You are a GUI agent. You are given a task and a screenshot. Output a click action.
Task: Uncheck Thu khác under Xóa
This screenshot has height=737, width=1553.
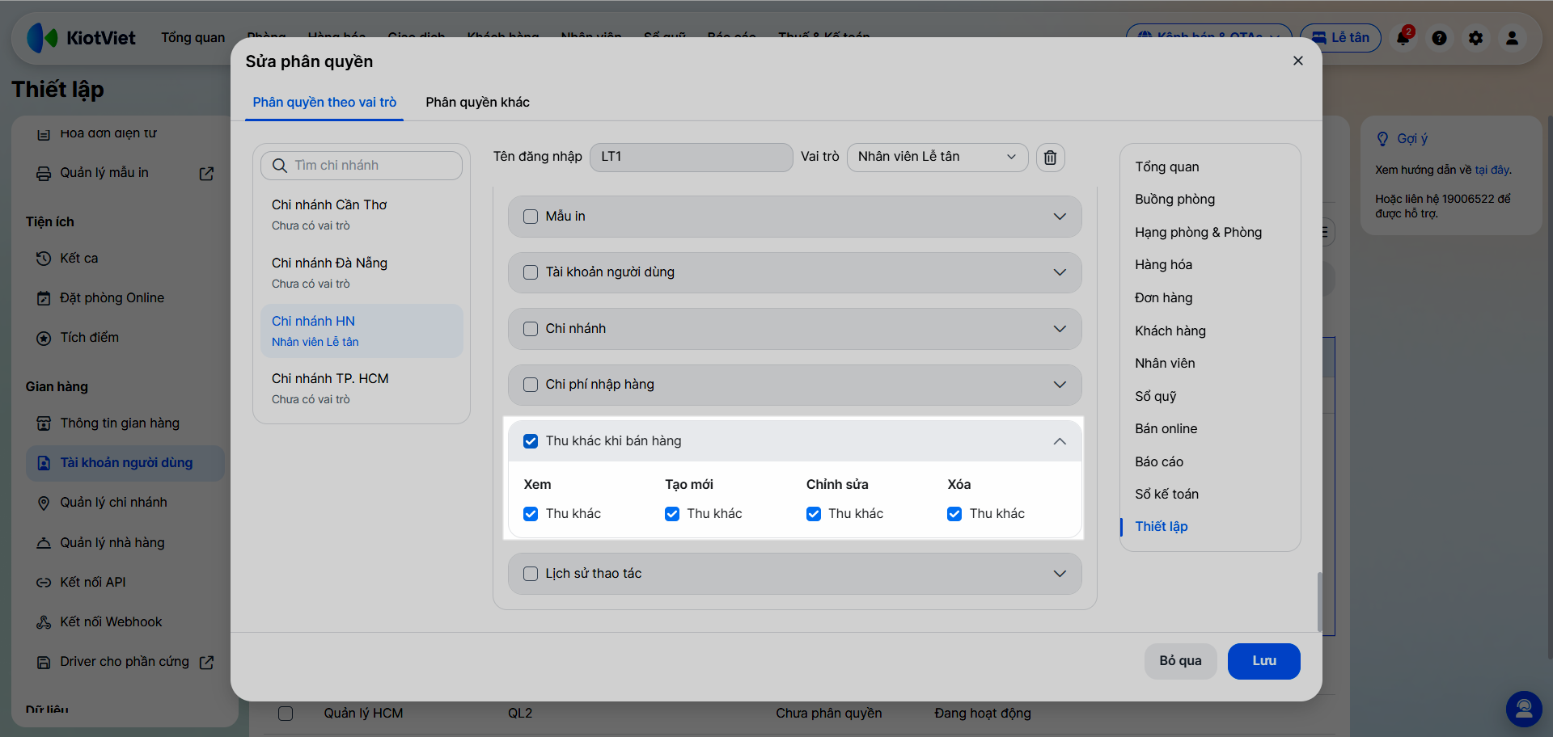(954, 514)
